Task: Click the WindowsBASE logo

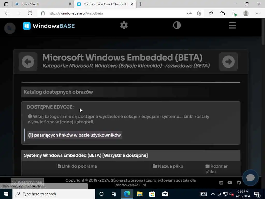Action: (x=49, y=26)
